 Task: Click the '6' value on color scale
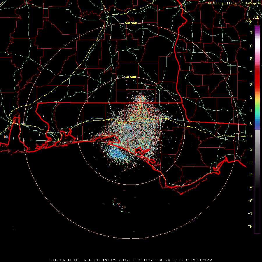click(x=251, y=46)
